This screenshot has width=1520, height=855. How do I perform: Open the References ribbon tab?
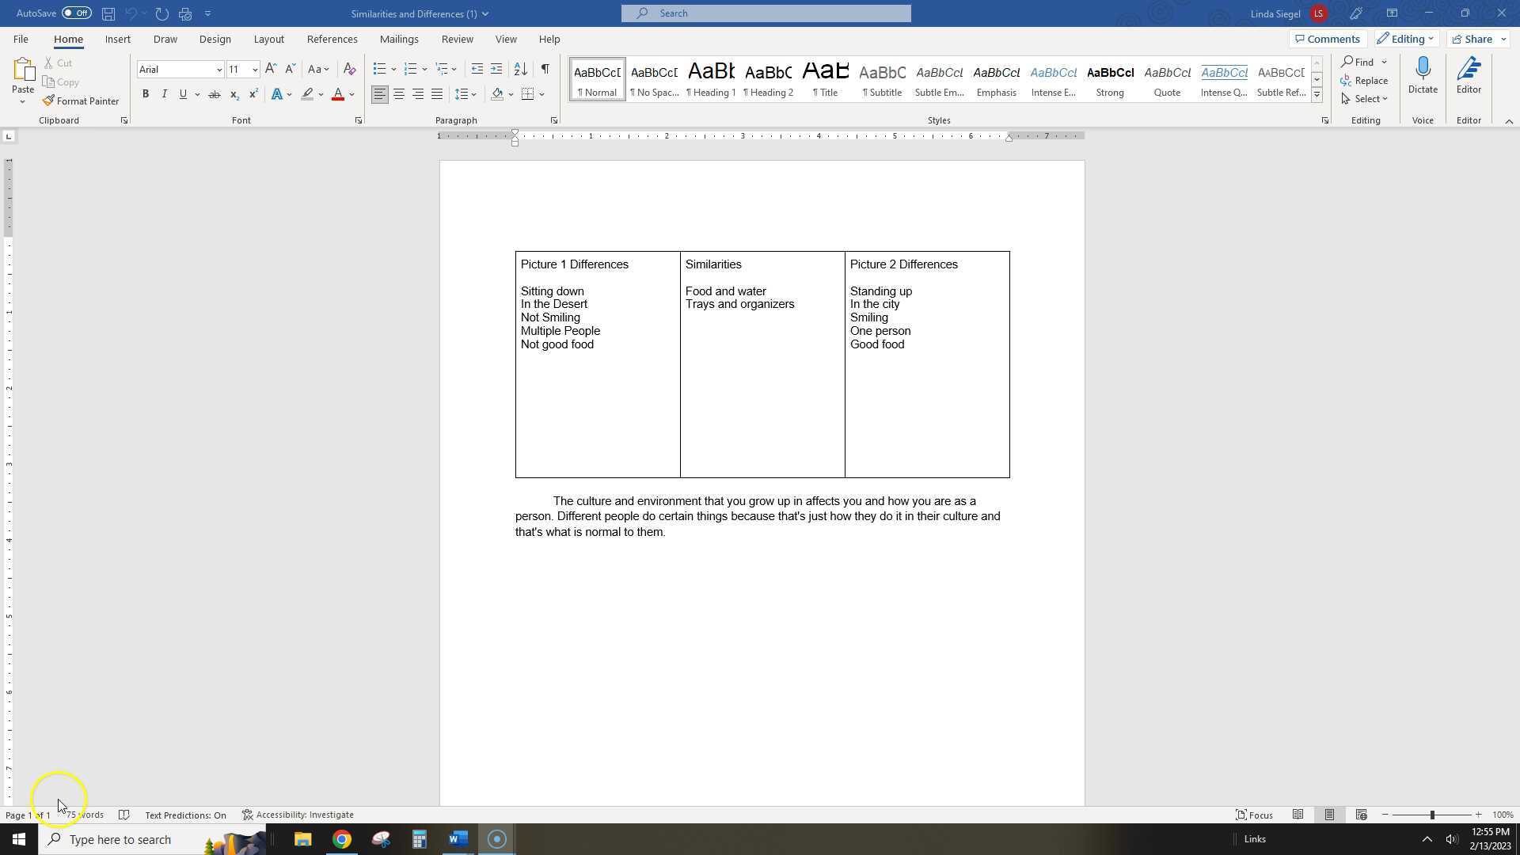[x=332, y=39]
